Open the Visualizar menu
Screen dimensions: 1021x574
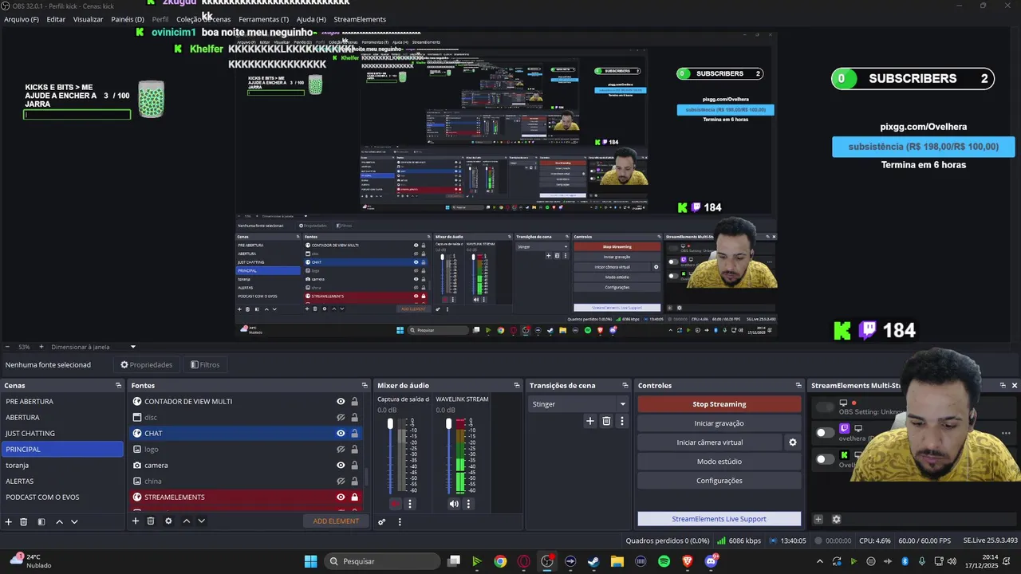88,19
